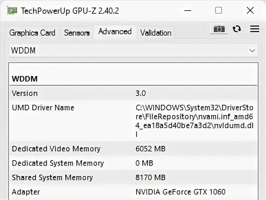Click the 8170 MB value
Image resolution: width=266 pixels, height=200 pixels.
point(150,177)
